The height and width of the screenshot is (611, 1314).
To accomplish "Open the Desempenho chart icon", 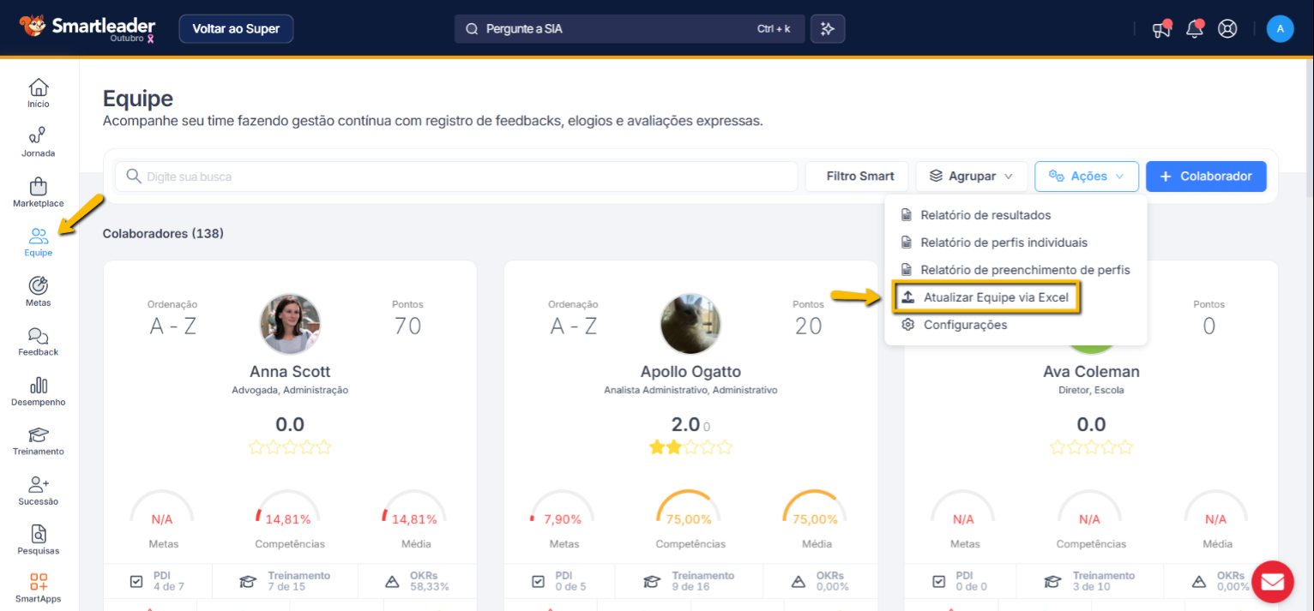I will [39, 391].
